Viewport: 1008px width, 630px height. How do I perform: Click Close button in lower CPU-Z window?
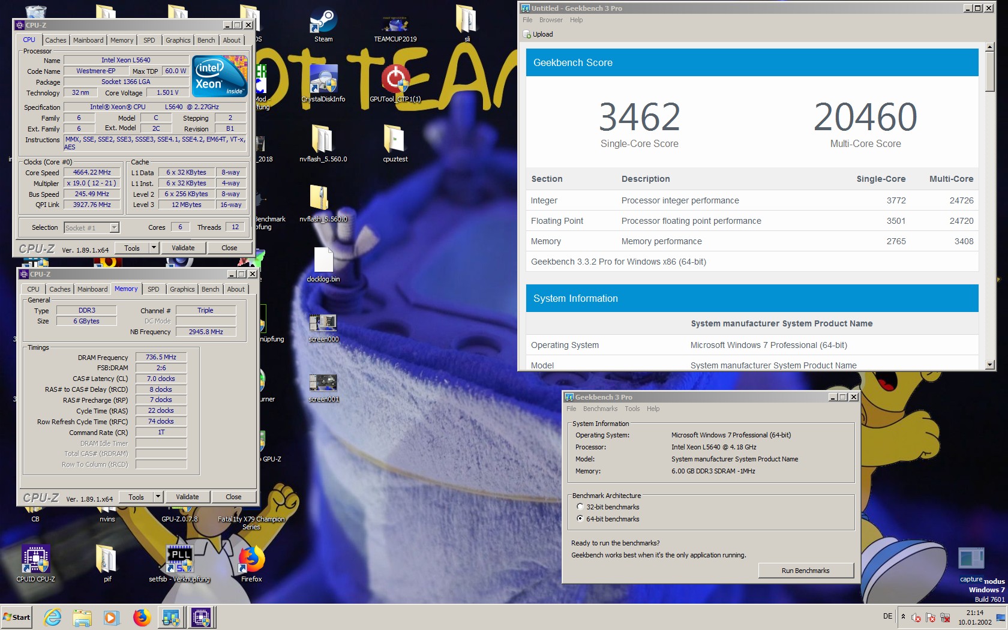tap(233, 497)
